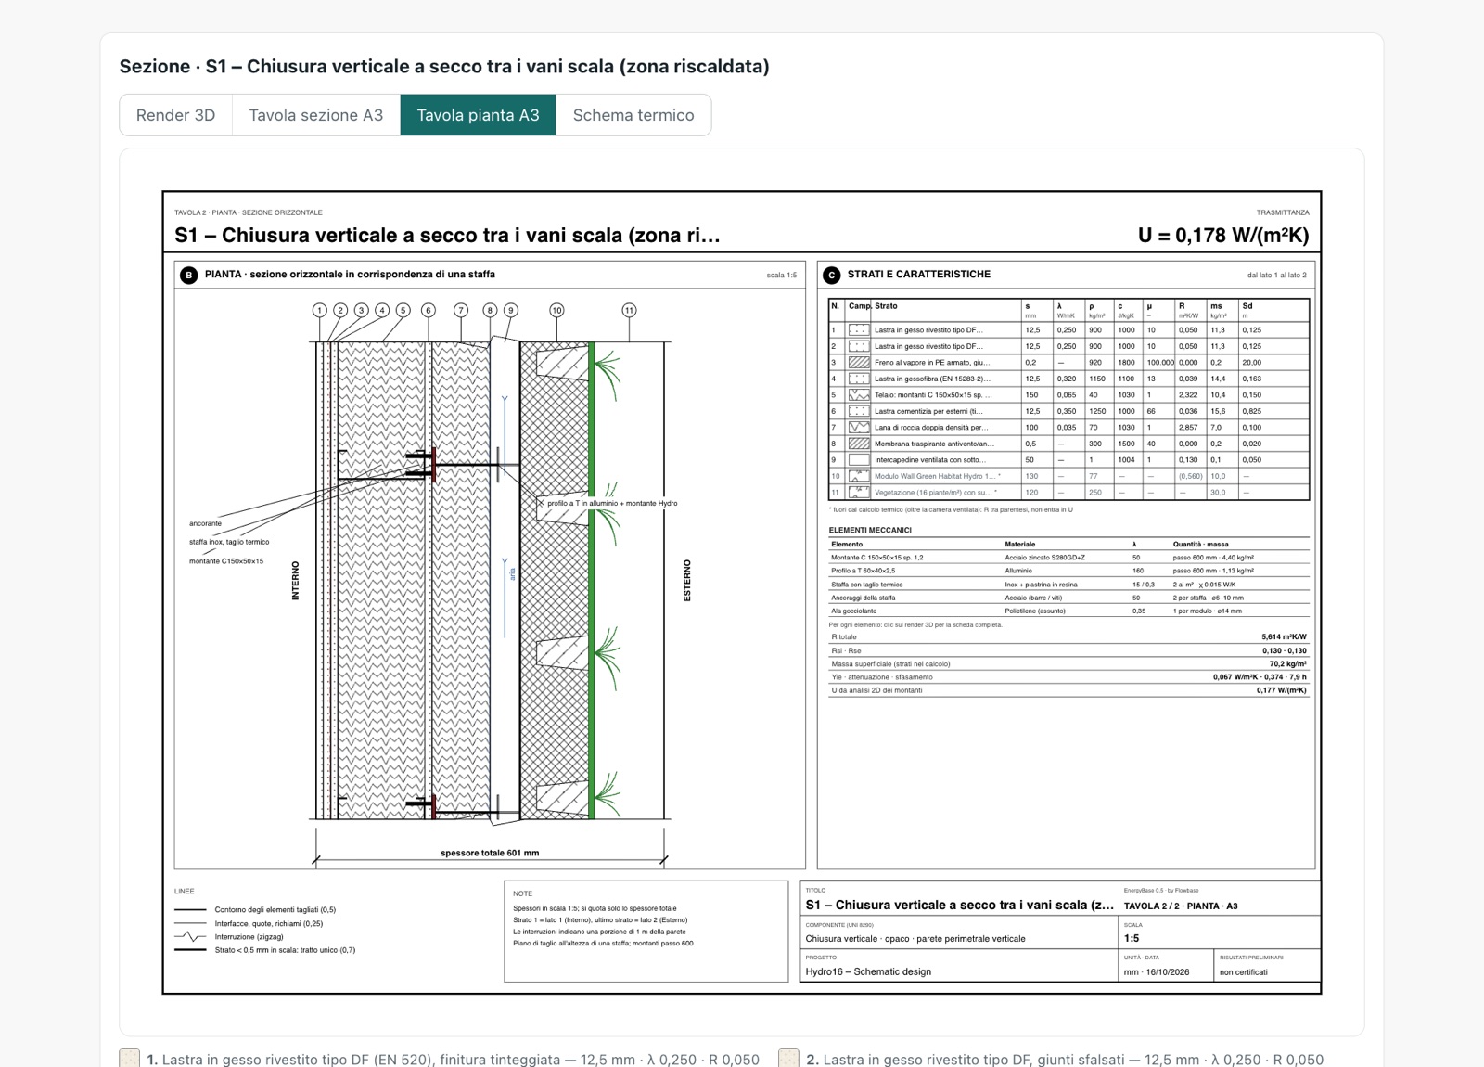The image size is (1484, 1067).
Task: Select the Tavola pianta A3 tab
Action: [478, 115]
